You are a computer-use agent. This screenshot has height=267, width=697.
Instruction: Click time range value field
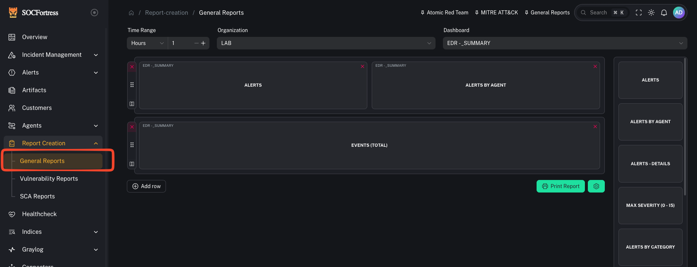pyautogui.click(x=181, y=43)
